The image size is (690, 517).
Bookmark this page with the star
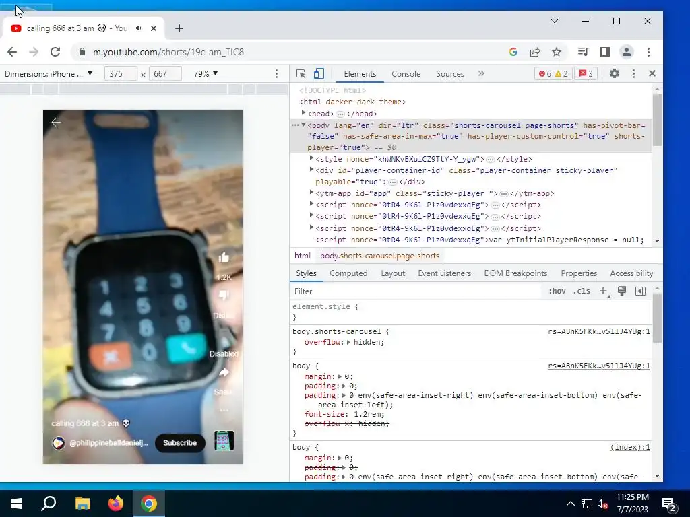557,52
